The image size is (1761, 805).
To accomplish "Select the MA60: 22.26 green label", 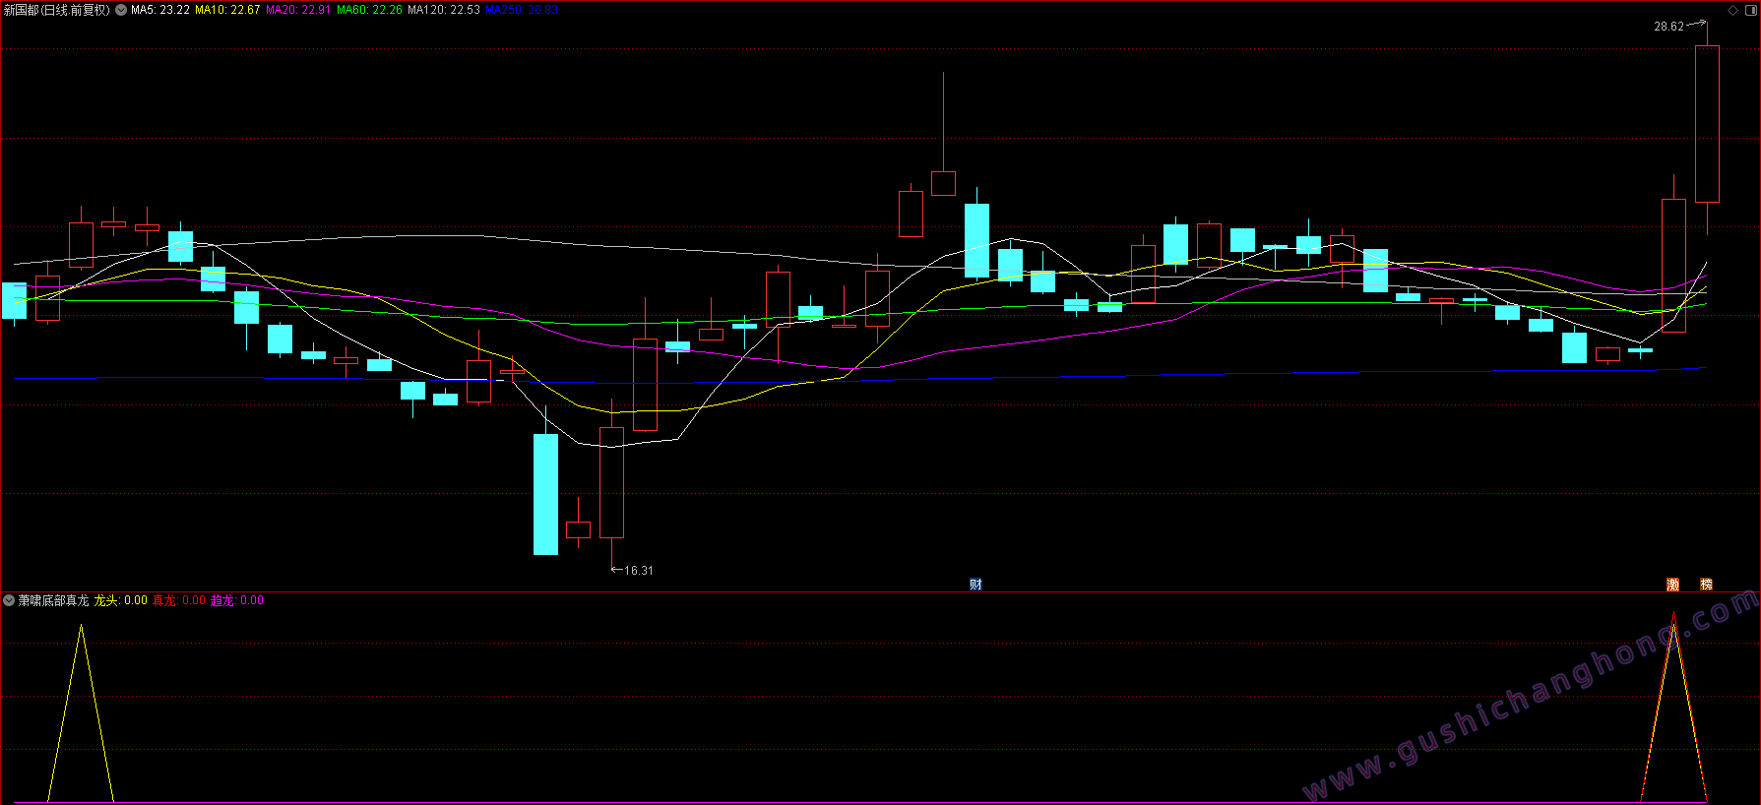I will (369, 10).
